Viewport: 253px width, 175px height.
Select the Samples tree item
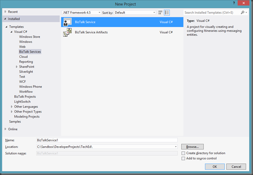click(15, 121)
